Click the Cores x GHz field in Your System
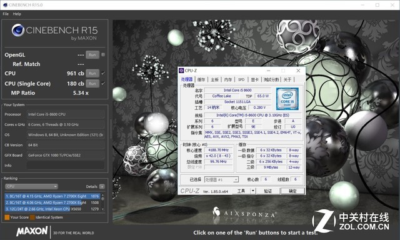Screen dimensions: 400x240 point(66,124)
